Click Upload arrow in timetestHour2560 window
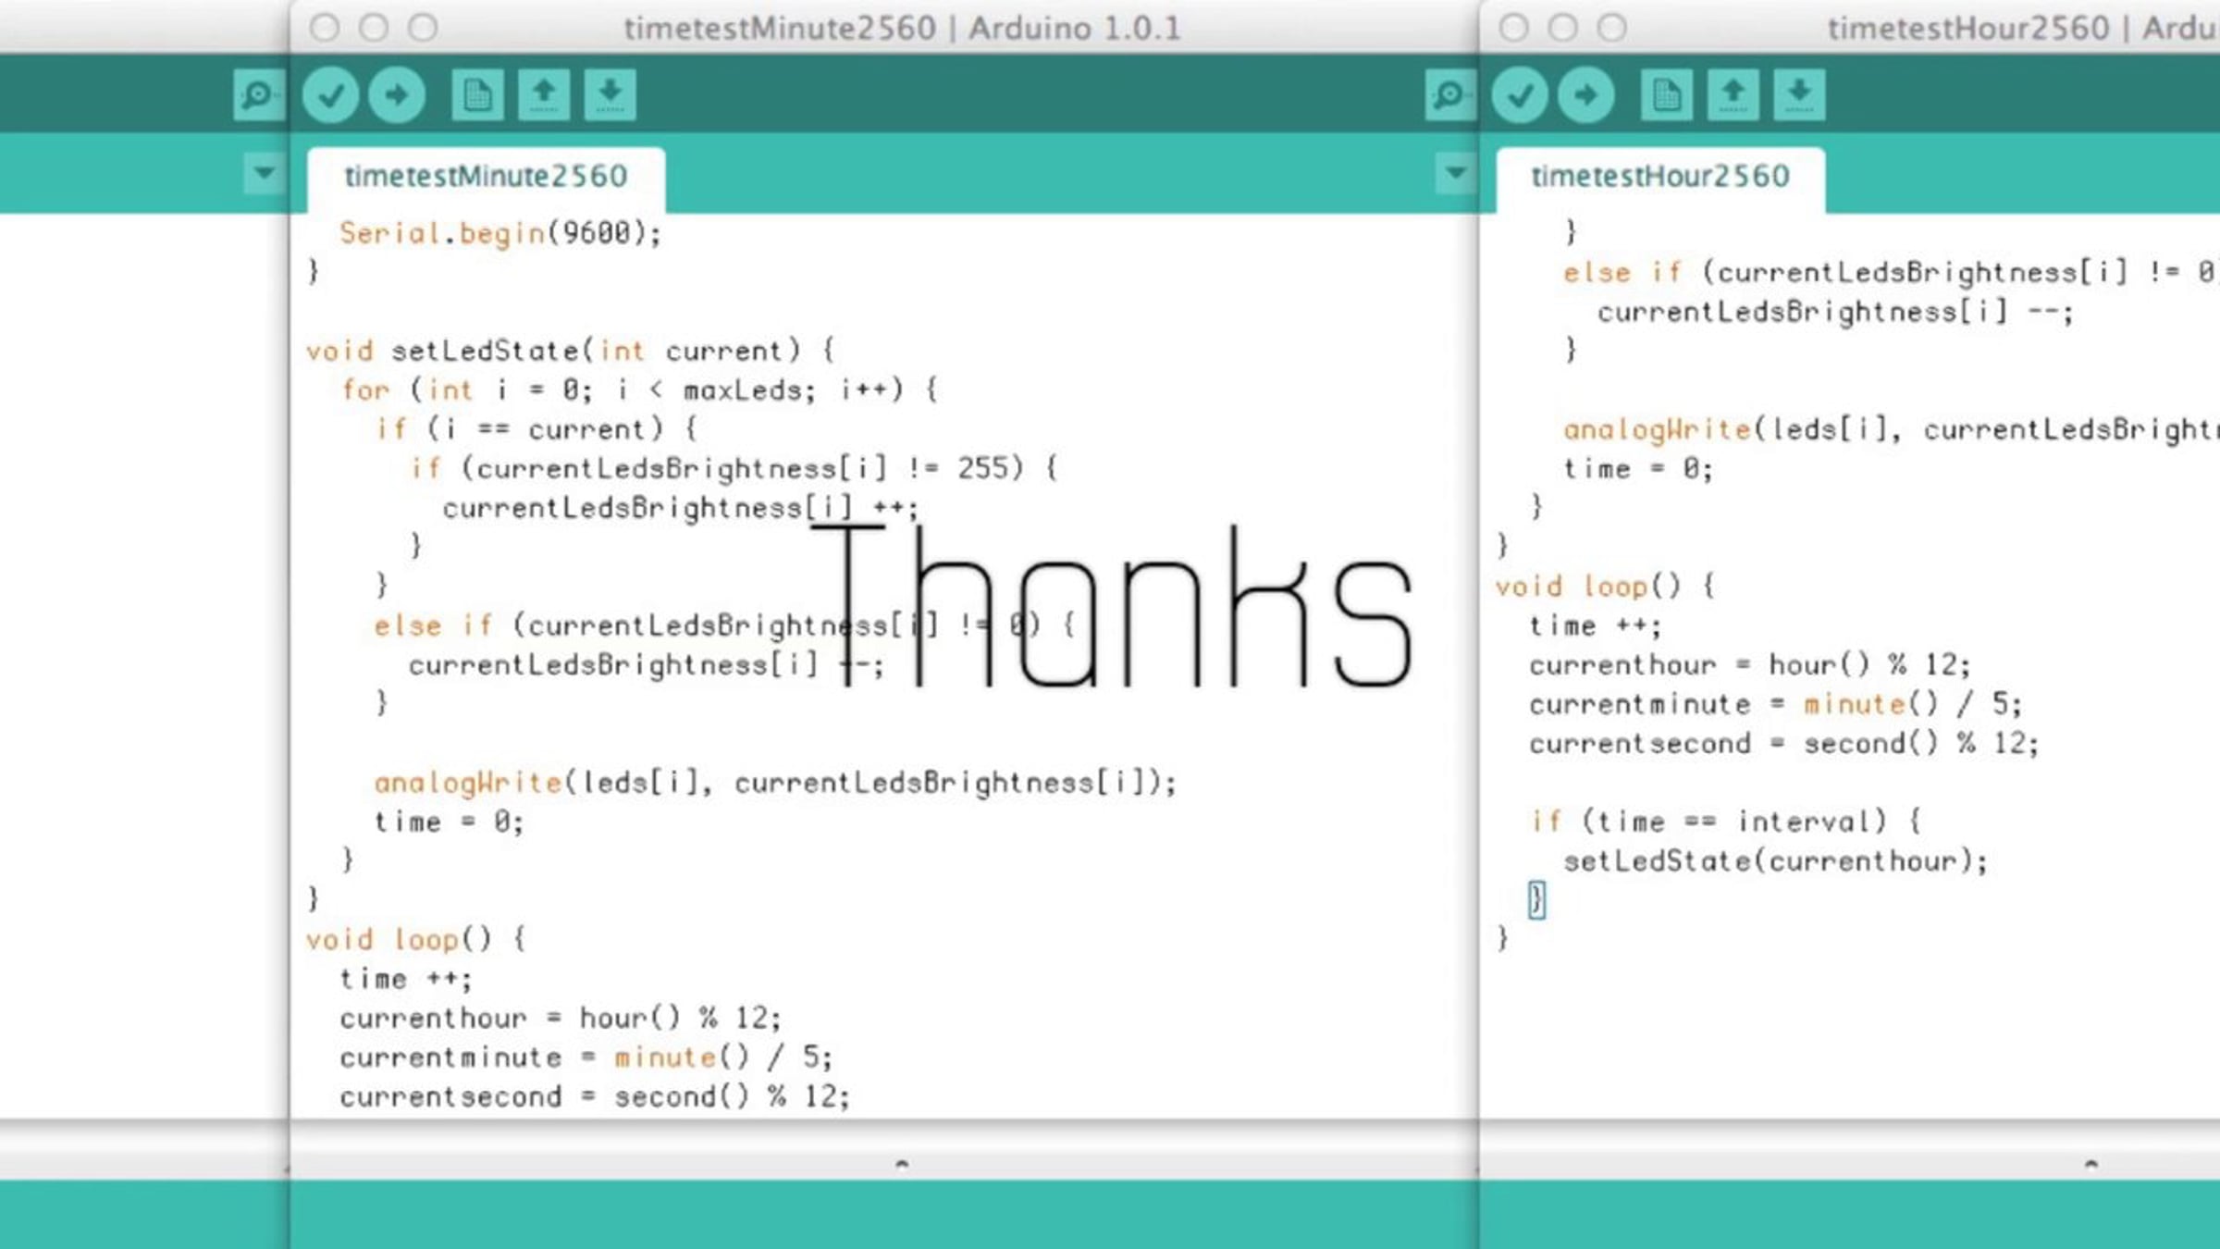2220x1249 pixels. tap(1586, 94)
